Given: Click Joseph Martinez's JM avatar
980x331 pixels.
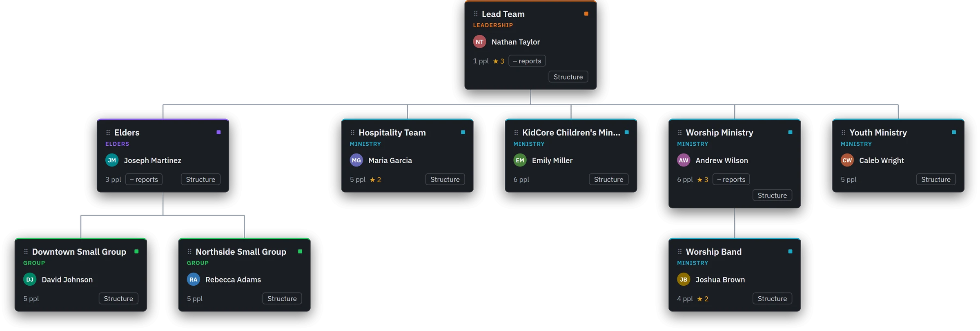Looking at the screenshot, I should pos(112,160).
